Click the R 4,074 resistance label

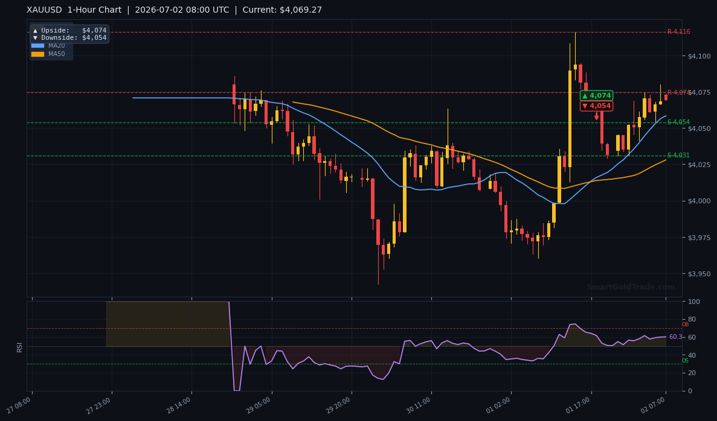[x=678, y=92]
